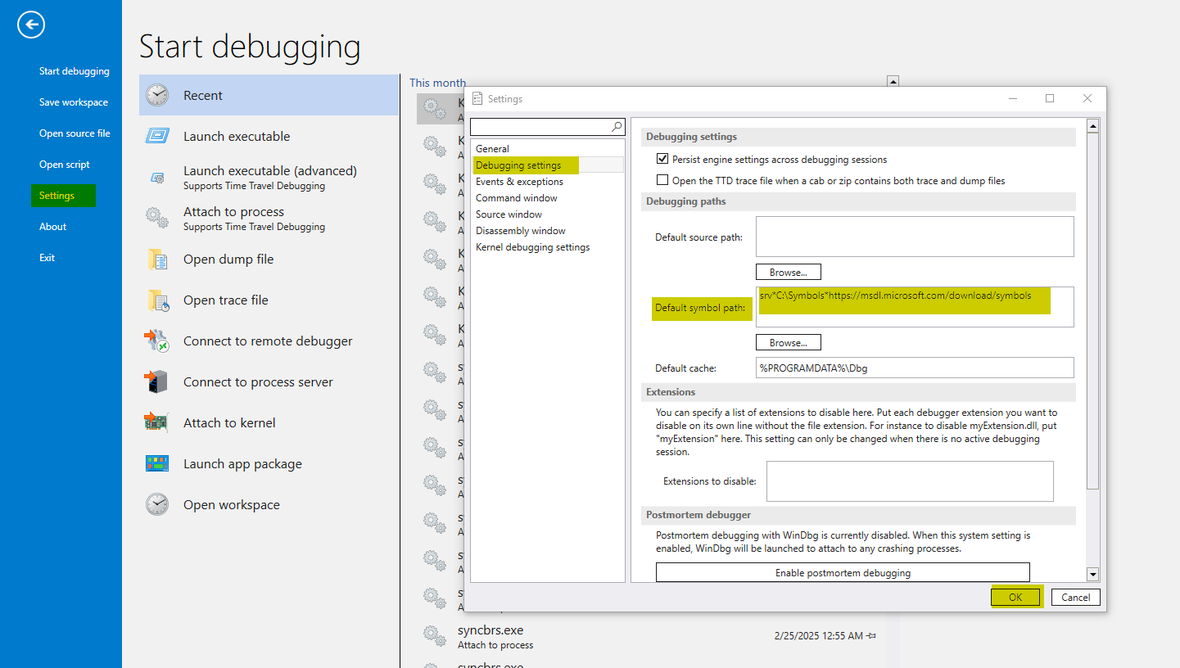This screenshot has height=668, width=1180.
Task: Select the Recent clock icon entry
Action: [x=269, y=96]
